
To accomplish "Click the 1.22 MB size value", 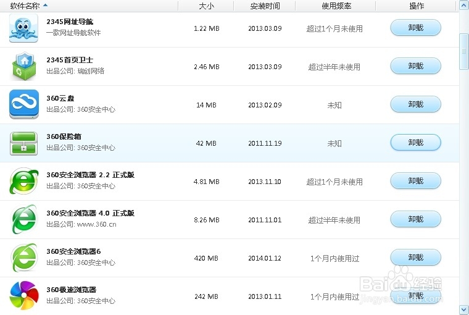I will 206,28.
